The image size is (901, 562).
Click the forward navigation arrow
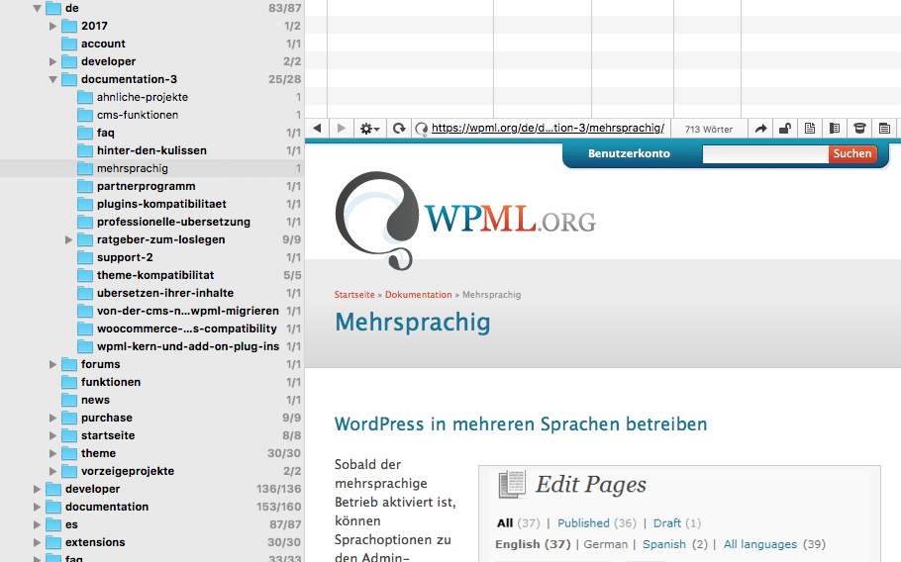click(x=341, y=129)
